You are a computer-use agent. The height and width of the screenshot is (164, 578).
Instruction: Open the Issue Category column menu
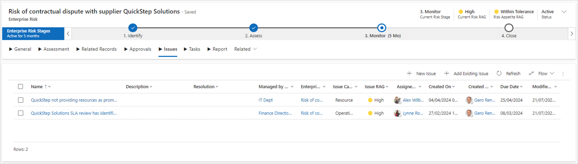pyautogui.click(x=345, y=87)
